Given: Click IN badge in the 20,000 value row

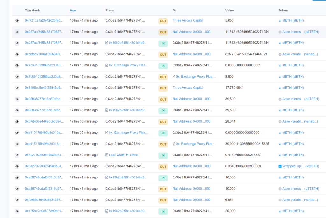Looking at the screenshot, I should tap(163, 211).
